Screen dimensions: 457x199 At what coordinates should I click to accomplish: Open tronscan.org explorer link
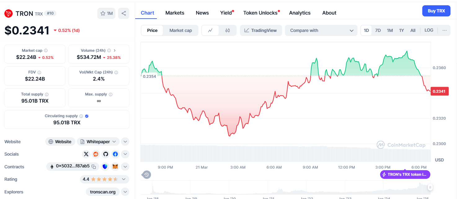point(103,192)
